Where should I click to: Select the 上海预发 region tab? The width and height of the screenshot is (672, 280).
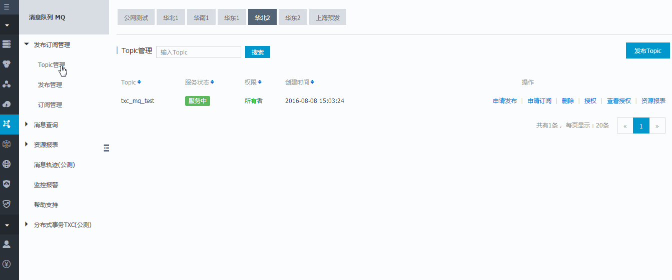tap(328, 17)
